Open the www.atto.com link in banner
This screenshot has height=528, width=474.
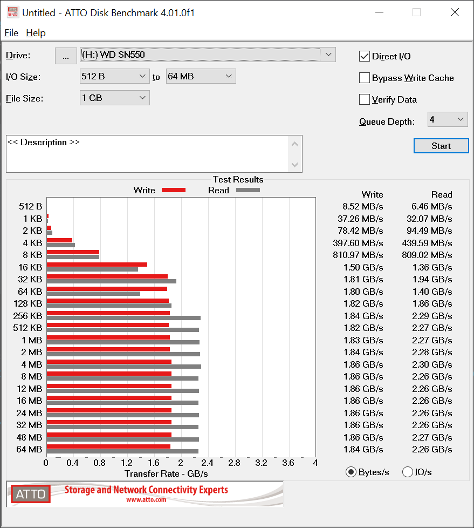(x=146, y=500)
